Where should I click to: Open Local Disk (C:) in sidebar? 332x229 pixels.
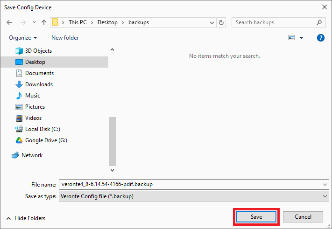[x=42, y=129]
